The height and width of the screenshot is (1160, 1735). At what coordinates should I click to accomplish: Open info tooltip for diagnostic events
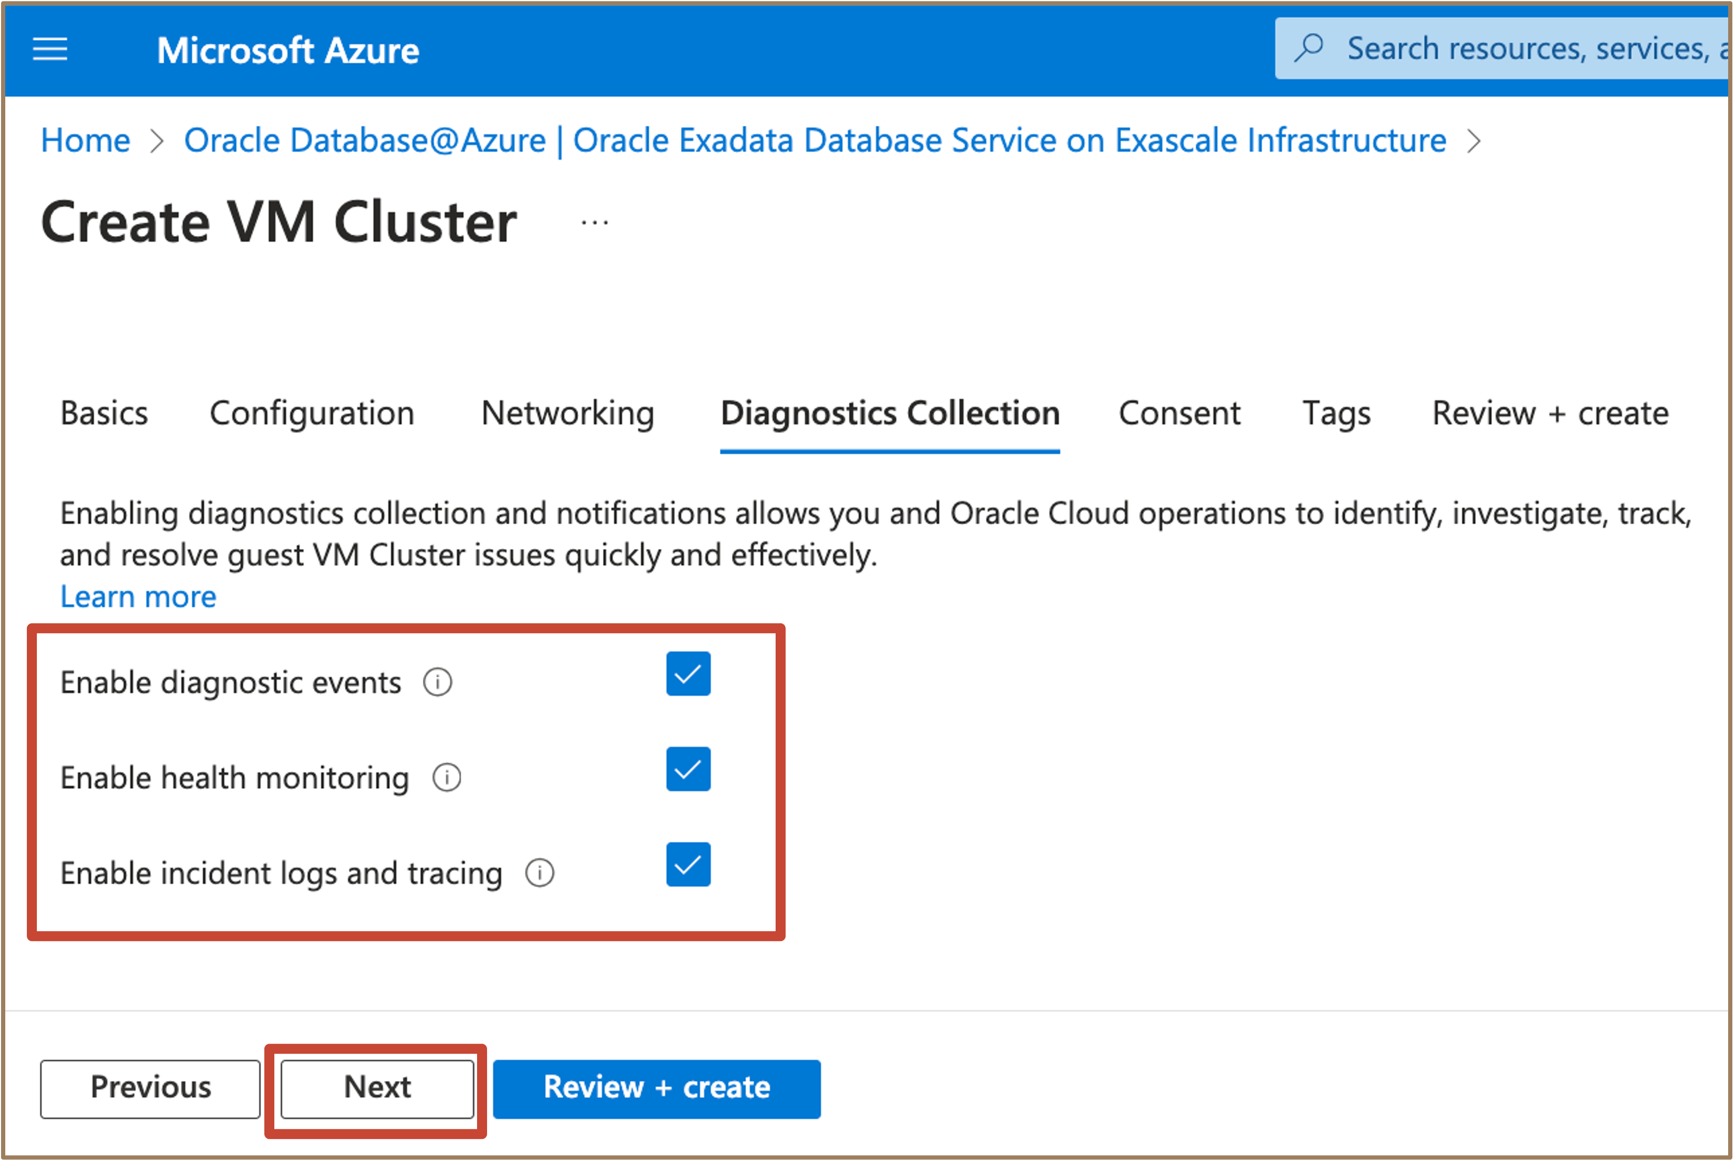(438, 682)
